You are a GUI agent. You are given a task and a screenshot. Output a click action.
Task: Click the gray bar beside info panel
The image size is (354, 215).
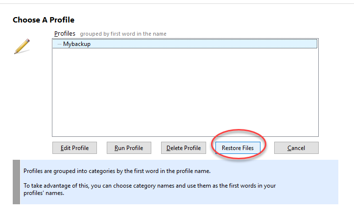click(17, 182)
